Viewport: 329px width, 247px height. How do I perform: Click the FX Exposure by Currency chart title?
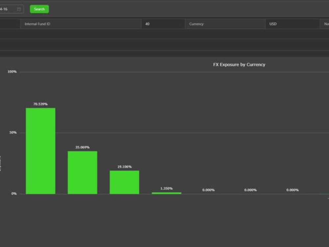coord(239,65)
